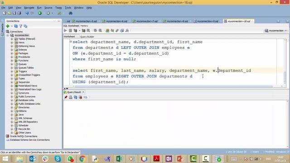The image size is (290, 163).
Task: Click the binoculars Find DB Object icon
Action: [x=71, y=13]
